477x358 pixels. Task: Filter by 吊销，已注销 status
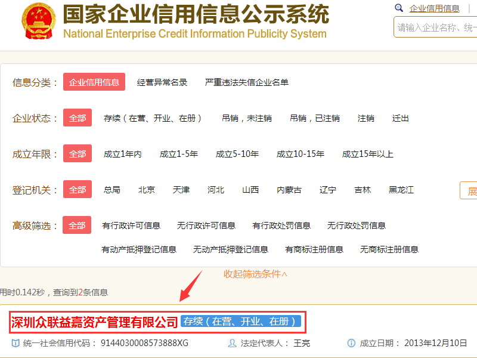click(x=315, y=118)
